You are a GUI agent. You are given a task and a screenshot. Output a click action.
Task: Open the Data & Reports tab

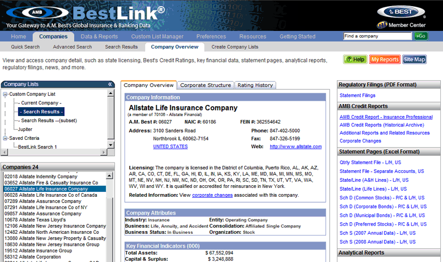[99, 36]
